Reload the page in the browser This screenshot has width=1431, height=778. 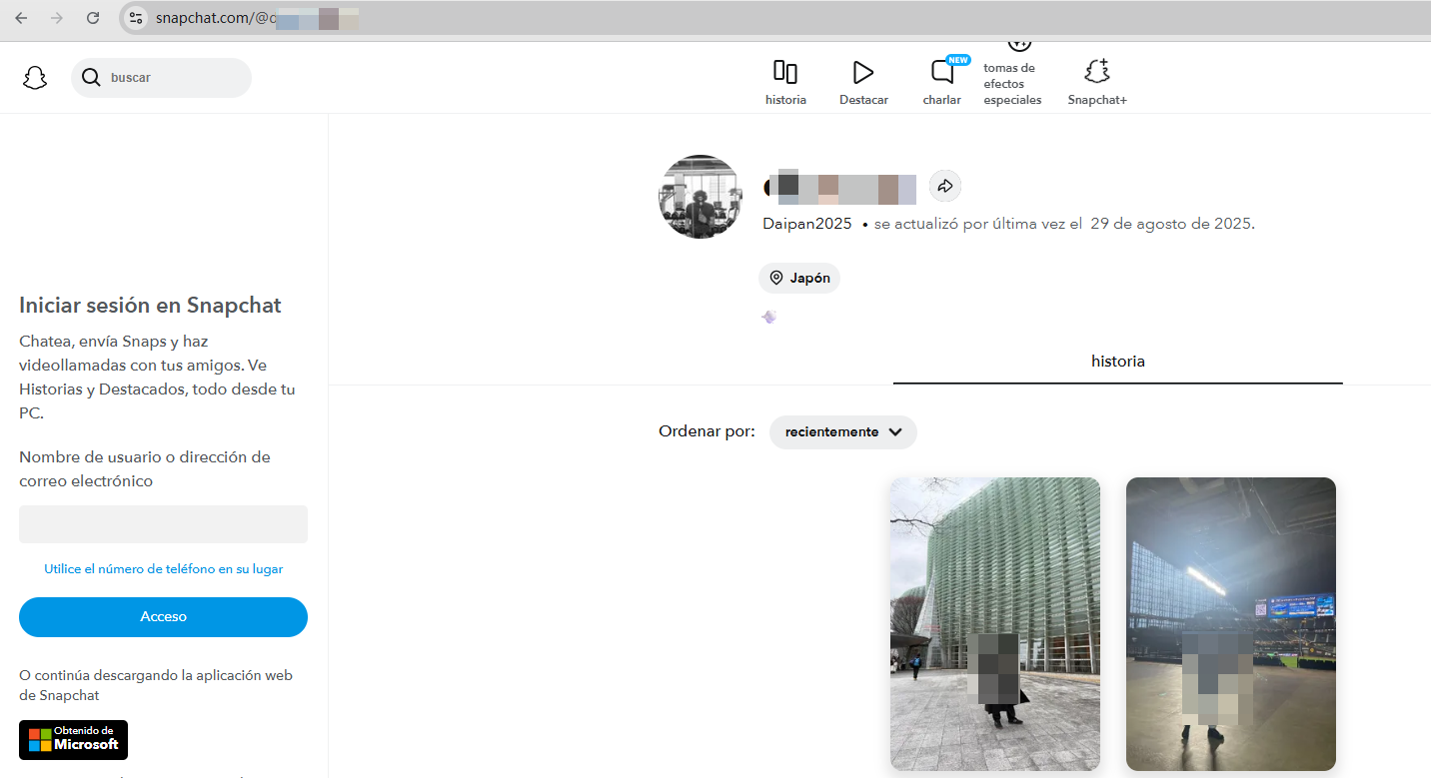click(93, 17)
